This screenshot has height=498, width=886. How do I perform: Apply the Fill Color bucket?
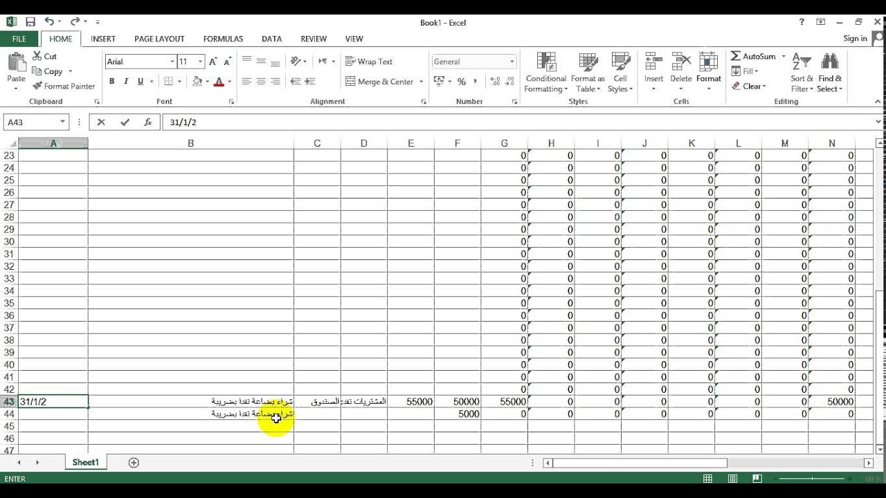[x=197, y=82]
